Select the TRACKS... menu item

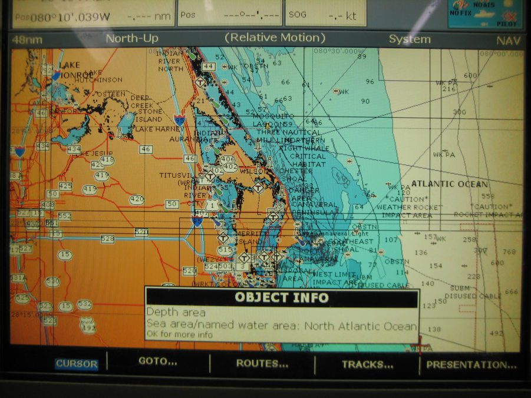pos(366,364)
